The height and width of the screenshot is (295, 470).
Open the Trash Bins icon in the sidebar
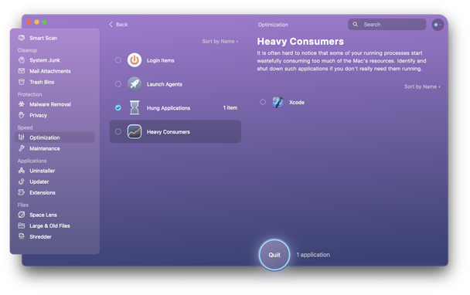[x=22, y=82]
